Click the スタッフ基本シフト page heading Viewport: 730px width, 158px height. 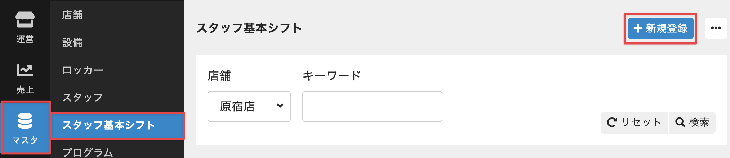point(249,28)
